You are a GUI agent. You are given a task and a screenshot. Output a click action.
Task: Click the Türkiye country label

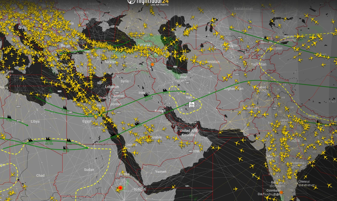click(x=110, y=62)
